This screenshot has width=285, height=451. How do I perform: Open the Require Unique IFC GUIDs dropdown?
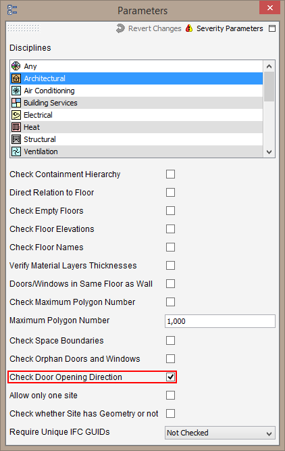(220, 433)
